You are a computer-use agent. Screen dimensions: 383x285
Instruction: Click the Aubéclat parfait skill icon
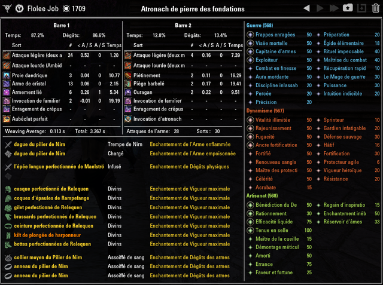coord(7,119)
